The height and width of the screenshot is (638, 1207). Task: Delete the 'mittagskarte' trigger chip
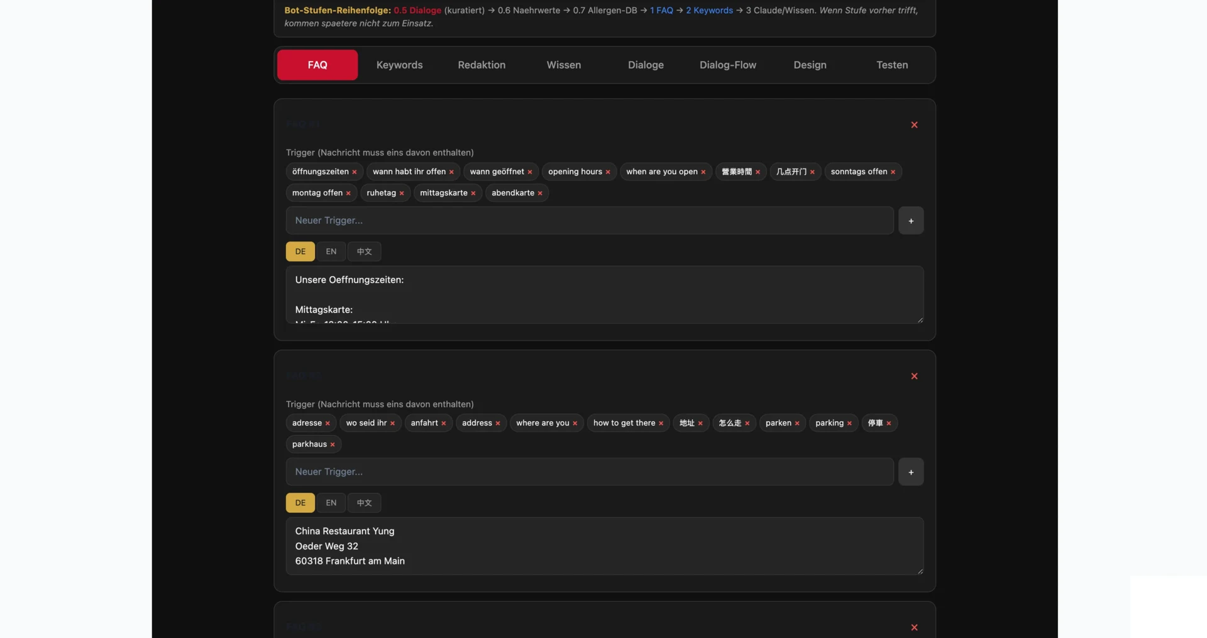point(473,194)
